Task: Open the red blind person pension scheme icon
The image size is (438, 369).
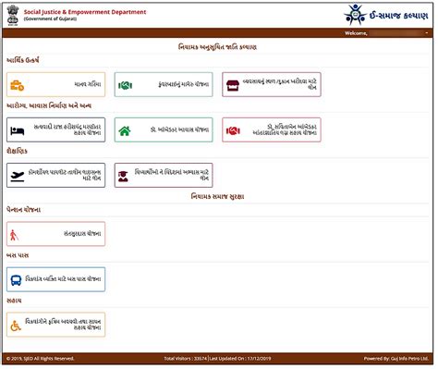Action: [14, 235]
